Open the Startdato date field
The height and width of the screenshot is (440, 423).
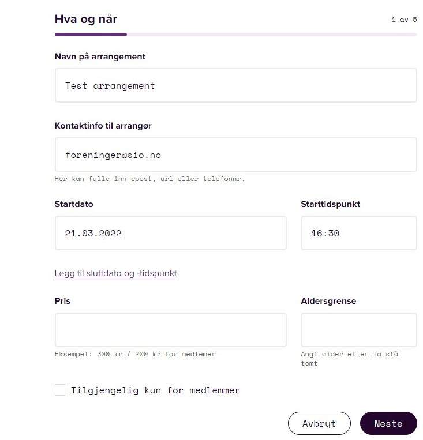click(x=170, y=233)
